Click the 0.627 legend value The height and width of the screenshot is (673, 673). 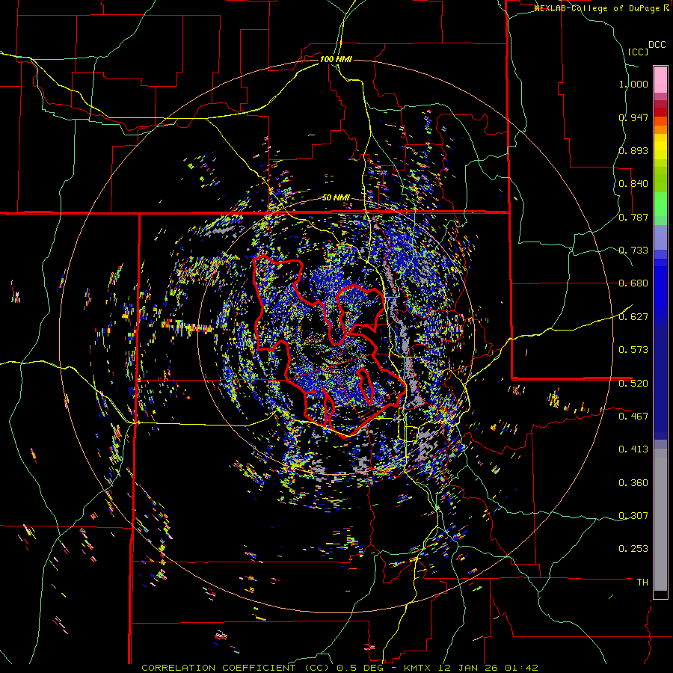633,317
